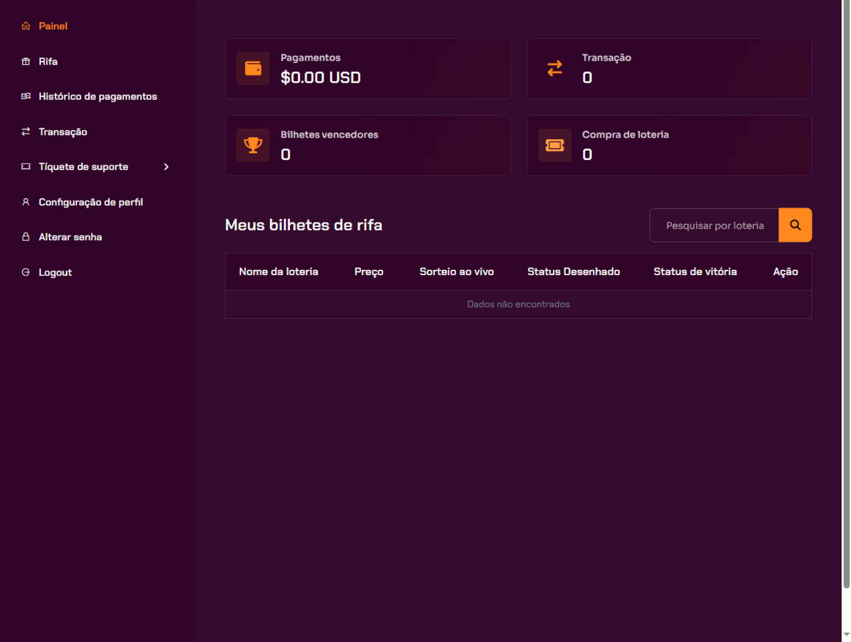Click the Nome da loteria column header

[x=278, y=272]
